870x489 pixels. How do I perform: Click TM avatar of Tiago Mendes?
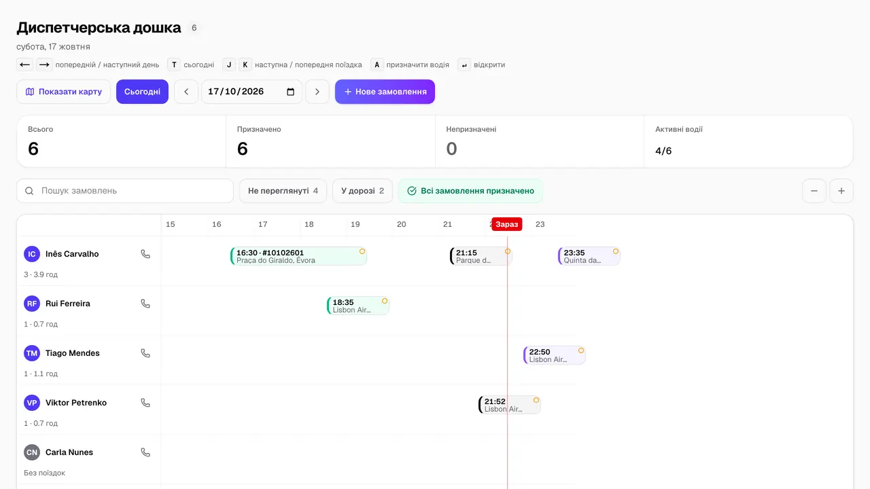(32, 353)
